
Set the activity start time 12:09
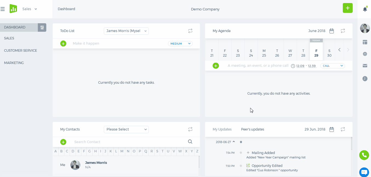click(300, 66)
